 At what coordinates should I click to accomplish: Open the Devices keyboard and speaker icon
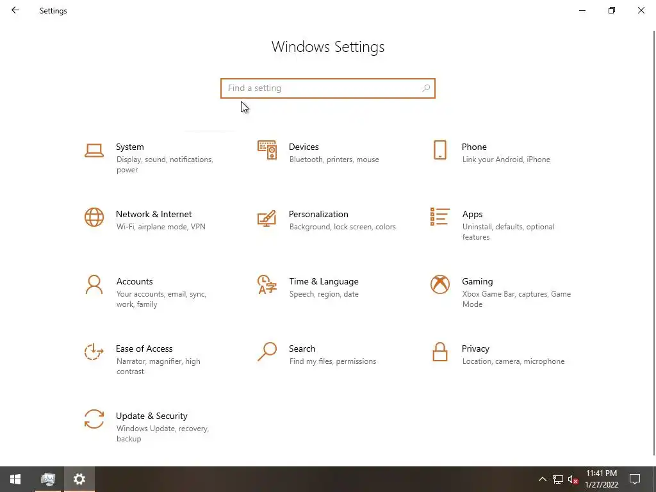click(267, 150)
